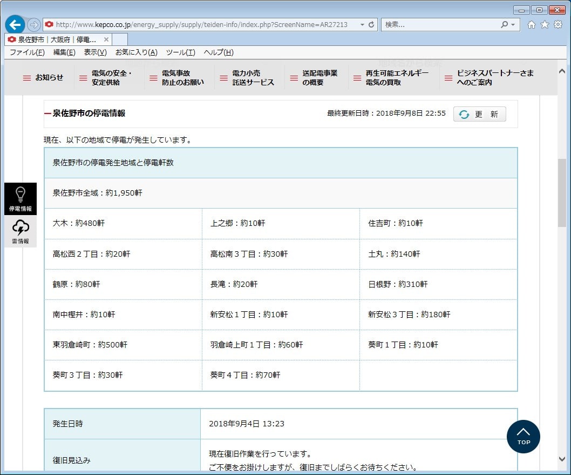The height and width of the screenshot is (475, 571).
Task: Open the browser home icon
Action: click(x=532, y=25)
